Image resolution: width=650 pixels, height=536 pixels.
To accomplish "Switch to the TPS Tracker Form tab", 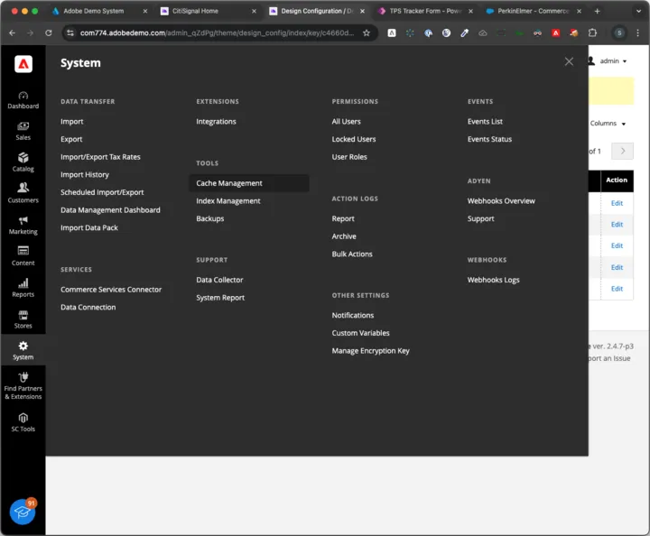I will [425, 11].
